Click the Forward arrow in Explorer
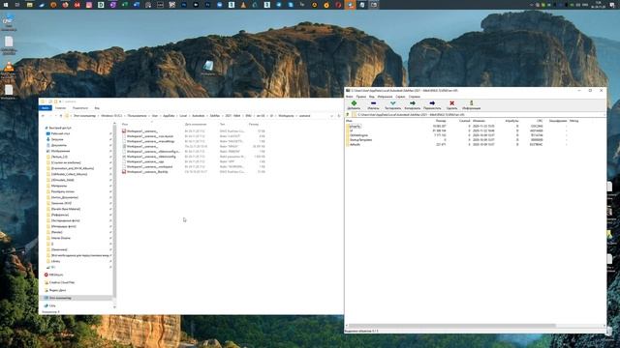 pyautogui.click(x=50, y=116)
